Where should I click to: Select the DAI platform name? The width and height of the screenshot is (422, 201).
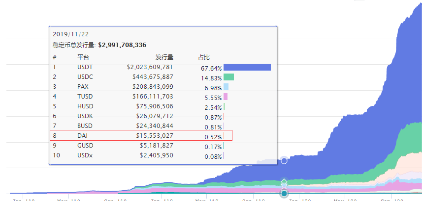tap(82, 136)
